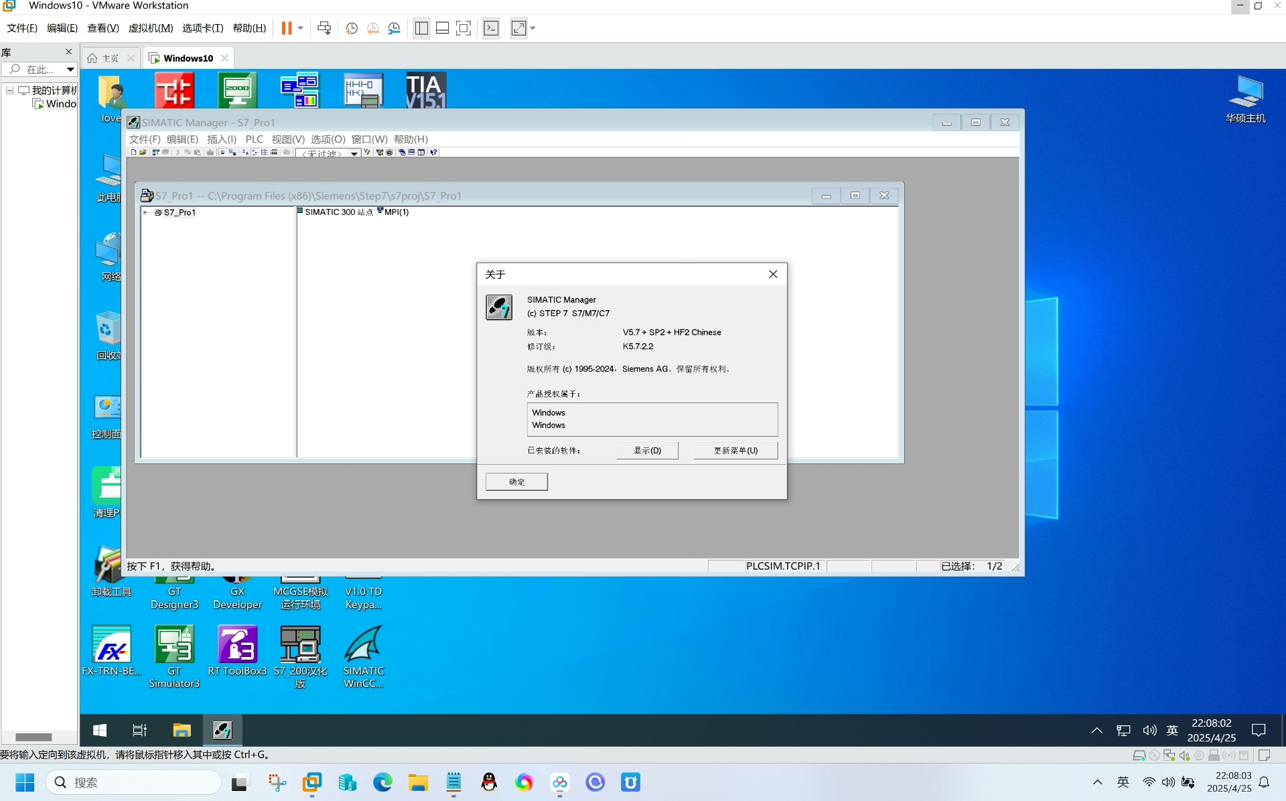The image size is (1286, 801).
Task: Click the 确定 button in About dialog
Action: [x=516, y=482]
